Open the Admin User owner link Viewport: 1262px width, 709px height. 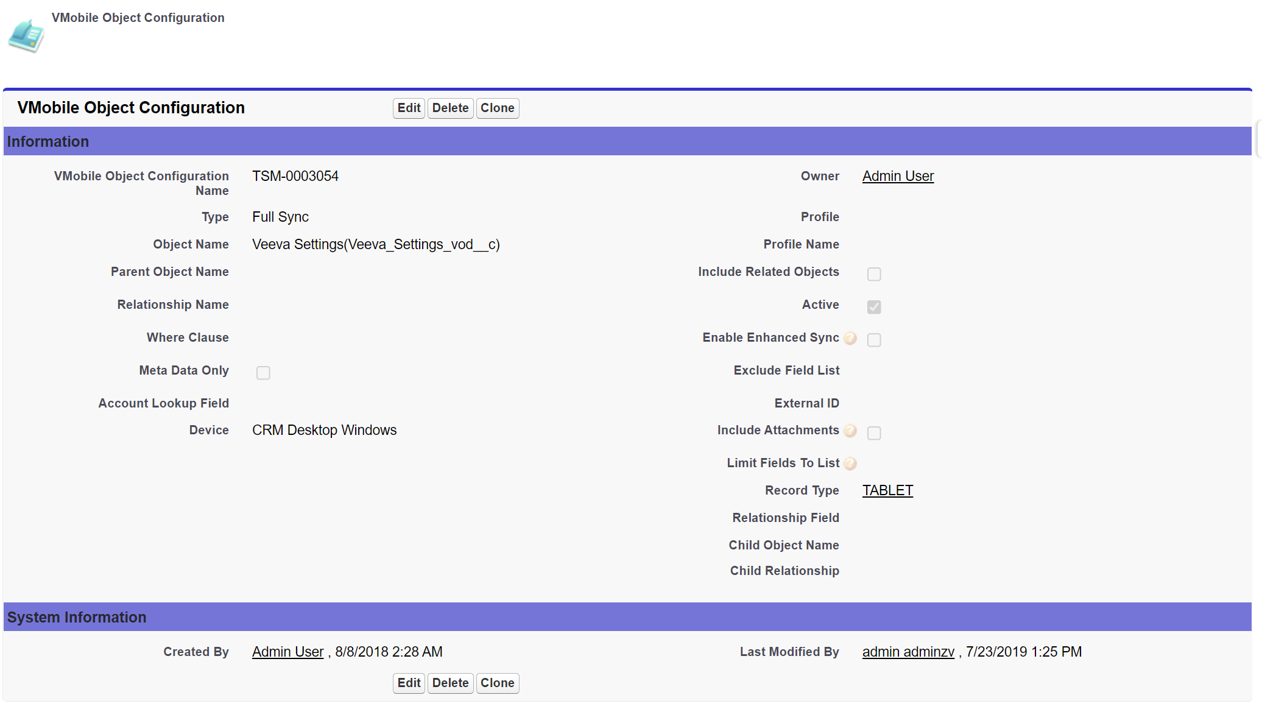click(x=898, y=176)
